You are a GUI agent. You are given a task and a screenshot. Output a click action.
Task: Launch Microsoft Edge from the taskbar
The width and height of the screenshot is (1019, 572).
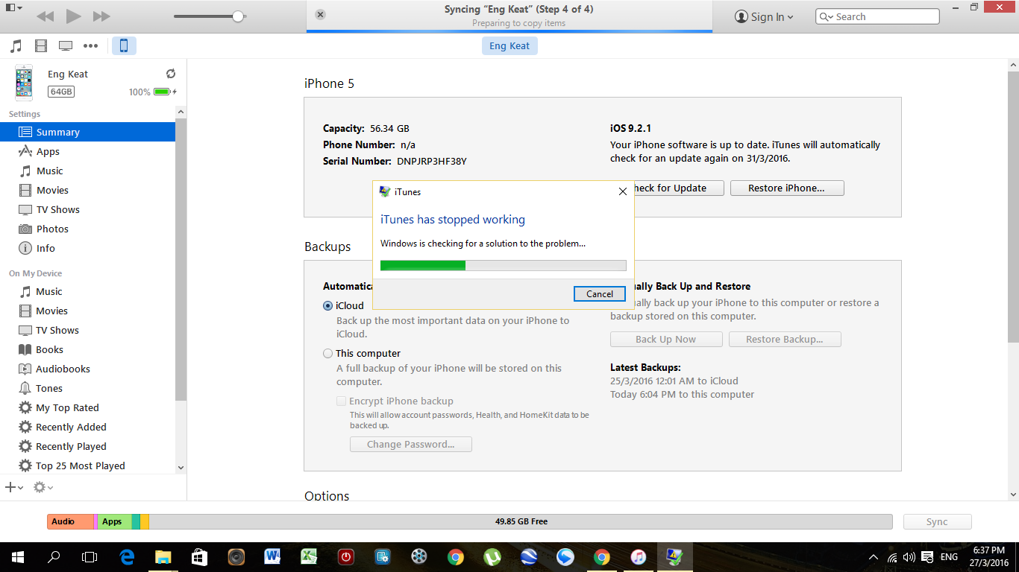click(127, 557)
